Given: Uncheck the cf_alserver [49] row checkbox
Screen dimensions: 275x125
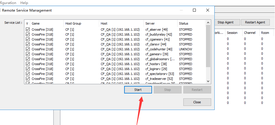Looking at the screenshot, I should [x=28, y=30].
